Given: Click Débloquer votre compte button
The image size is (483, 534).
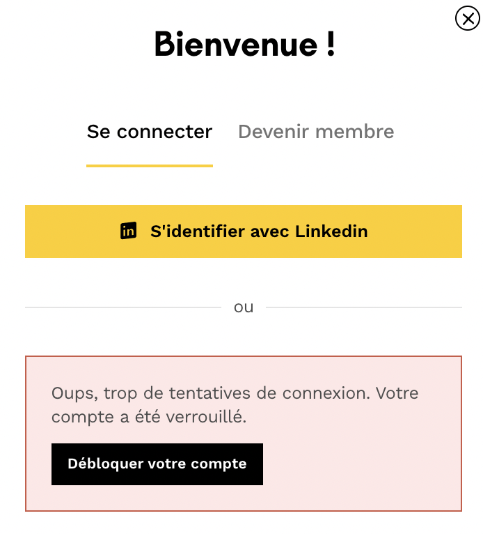Looking at the screenshot, I should [157, 464].
